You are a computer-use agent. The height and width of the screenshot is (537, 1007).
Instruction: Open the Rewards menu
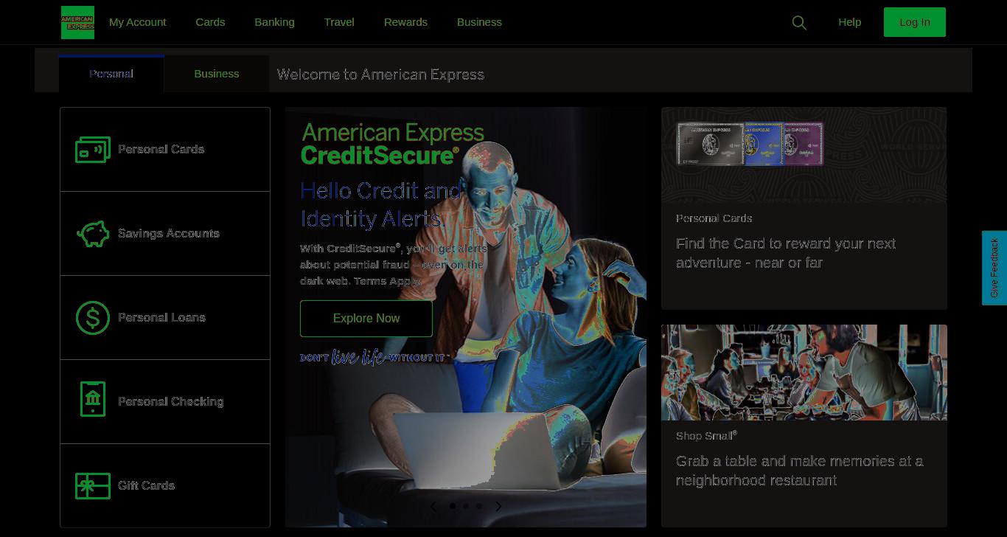[x=405, y=22]
